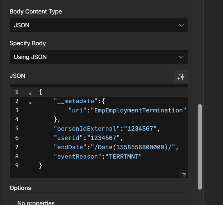Click the vertical scrollbar thumb of the panel
223x205 pixels.
200,147
